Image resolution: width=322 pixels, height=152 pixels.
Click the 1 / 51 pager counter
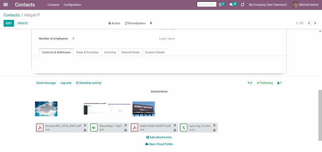299,23
